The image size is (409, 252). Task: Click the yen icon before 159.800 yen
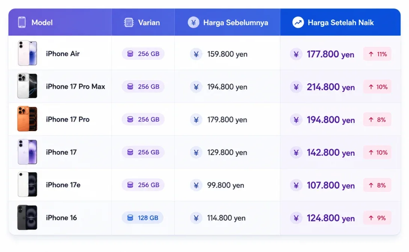pyautogui.click(x=196, y=54)
